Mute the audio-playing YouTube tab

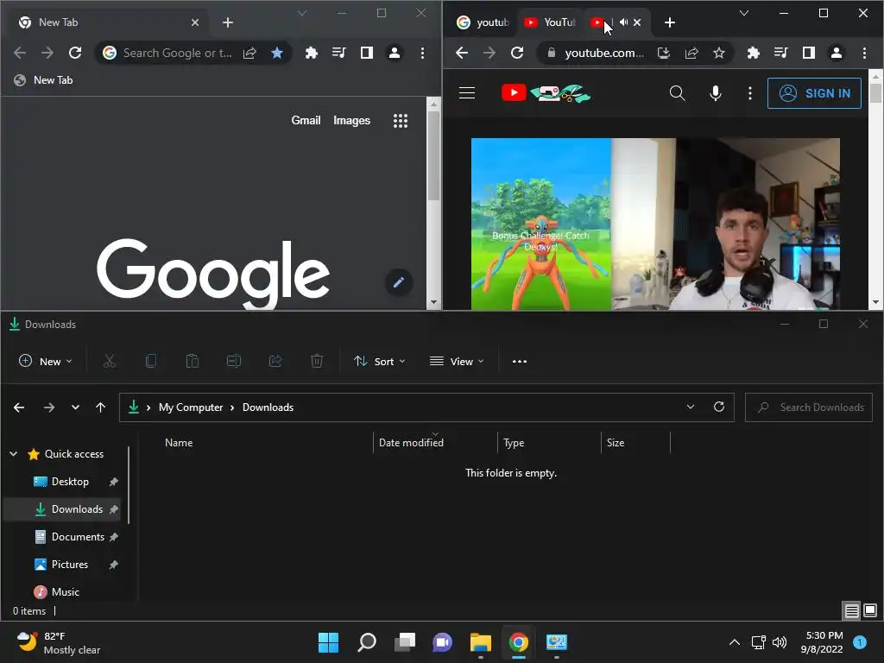click(623, 22)
